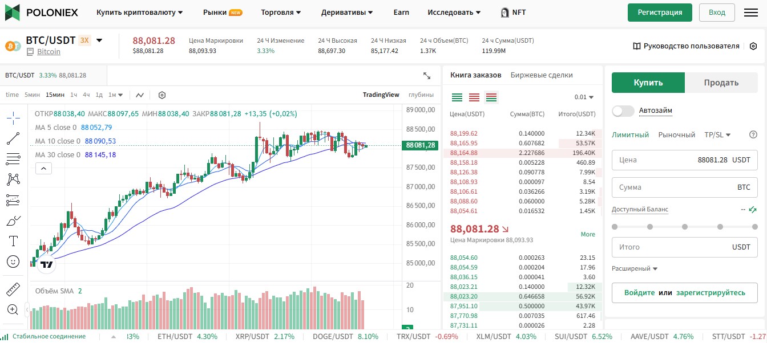Click the Registration button
Viewport: 767px width, 343px height.
pyautogui.click(x=660, y=12)
